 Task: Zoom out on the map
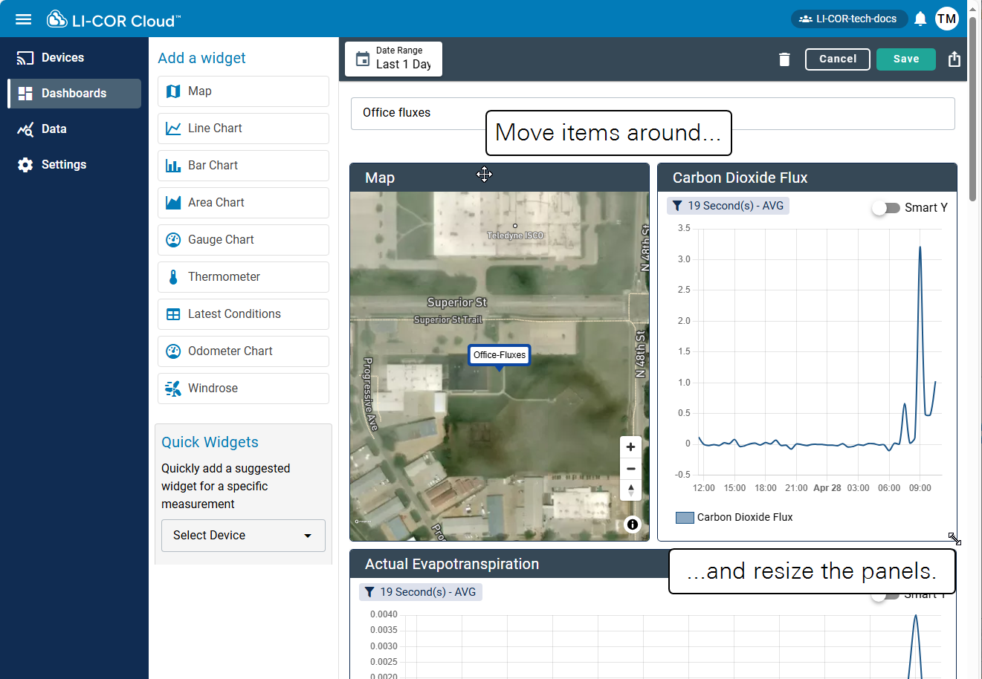click(630, 469)
